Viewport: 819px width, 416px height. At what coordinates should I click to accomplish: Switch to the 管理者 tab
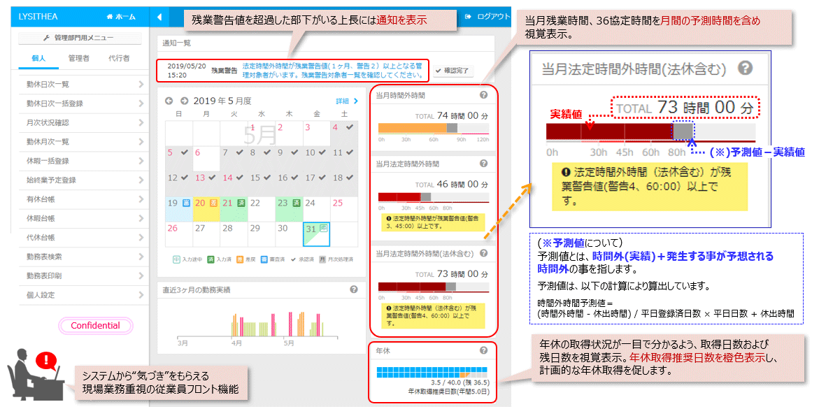[x=78, y=59]
